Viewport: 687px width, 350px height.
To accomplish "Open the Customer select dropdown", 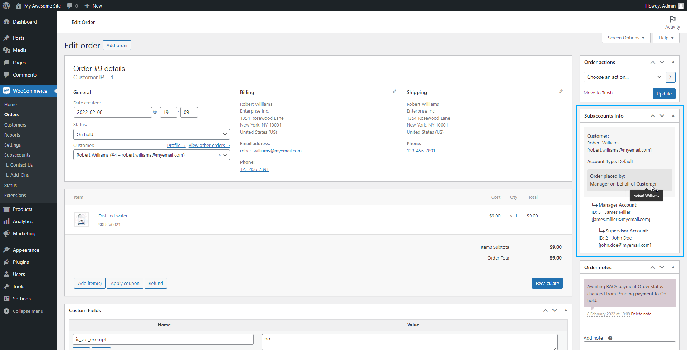I will point(152,155).
